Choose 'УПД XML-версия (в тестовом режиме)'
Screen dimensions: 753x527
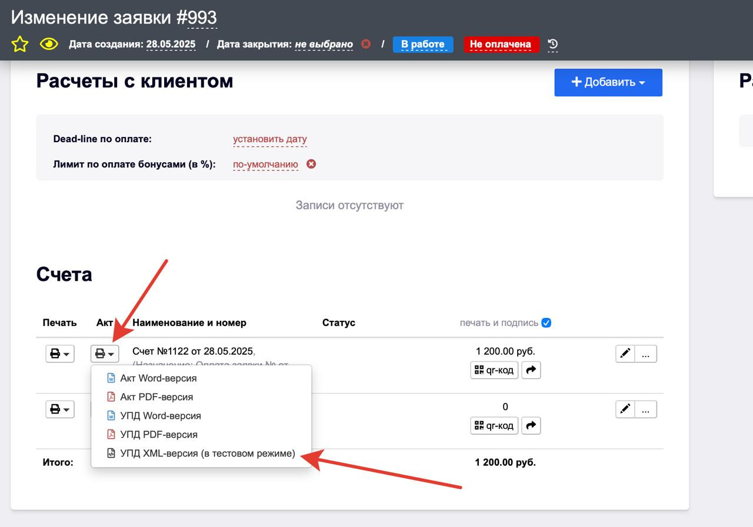pos(207,454)
